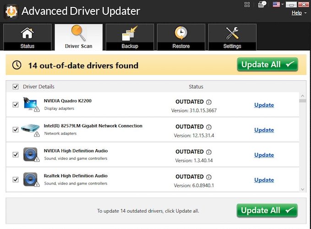Click the Status column header
This screenshot has height=229, width=311.
tap(196, 87)
